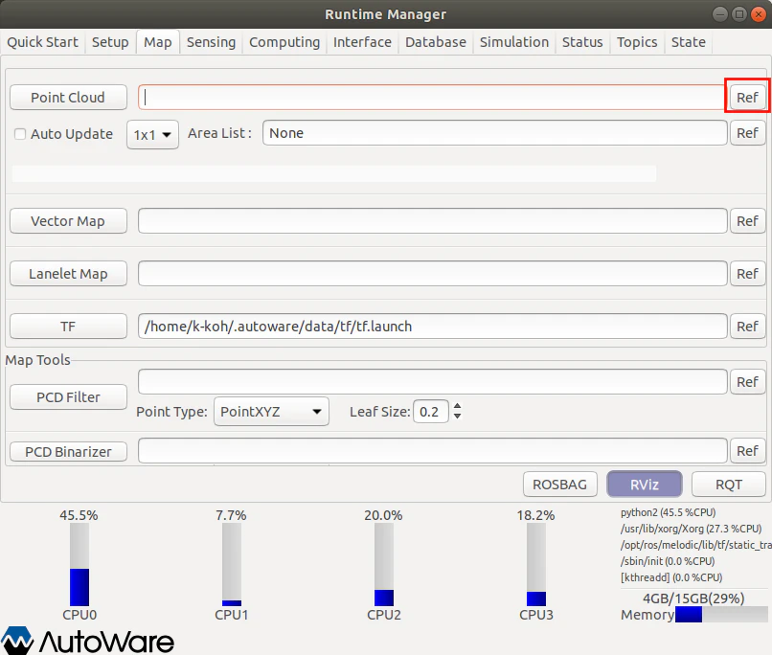Click the Lanelet Map button

[x=68, y=274]
